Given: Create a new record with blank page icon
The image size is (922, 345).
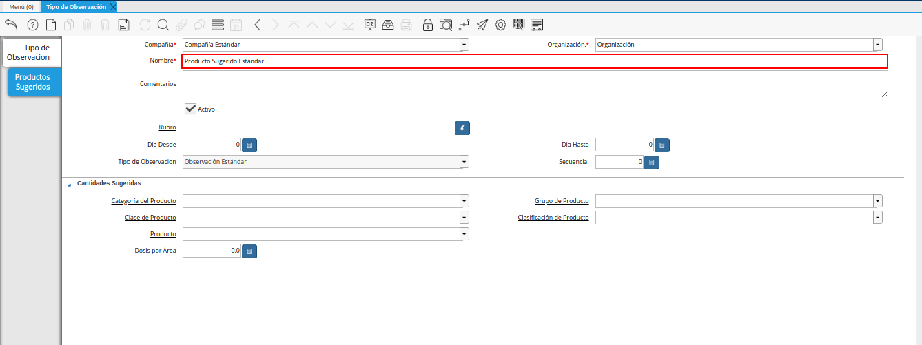Looking at the screenshot, I should point(51,25).
